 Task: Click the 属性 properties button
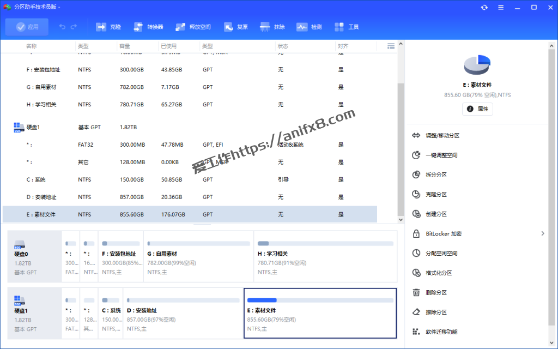[477, 109]
